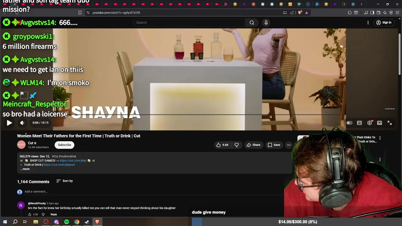Open more actions next to Save
The width and height of the screenshot is (402, 226).
[x=289, y=145]
